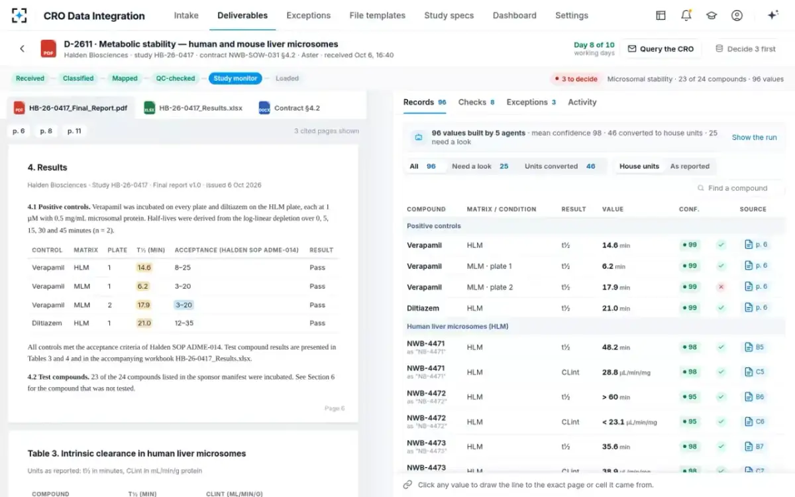Click Decide 3 first button
This screenshot has width=795, height=497.
pyautogui.click(x=745, y=49)
